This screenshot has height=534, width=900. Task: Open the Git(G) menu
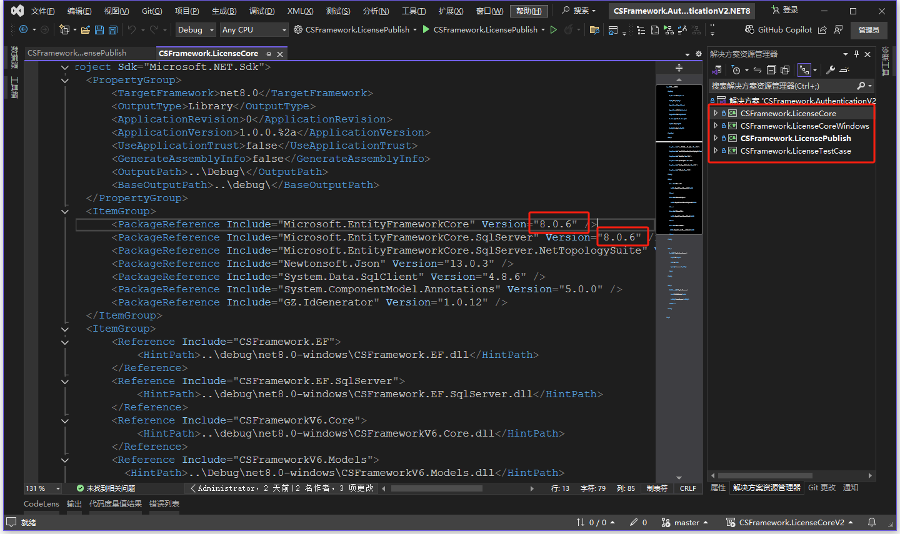pos(152,11)
